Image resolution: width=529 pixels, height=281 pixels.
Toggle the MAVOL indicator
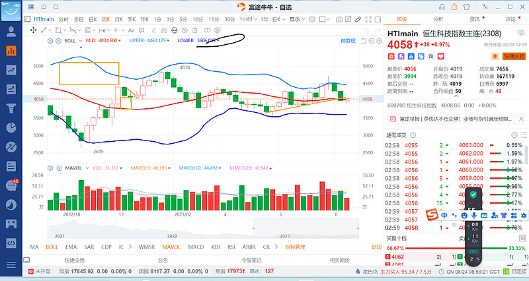point(171,247)
